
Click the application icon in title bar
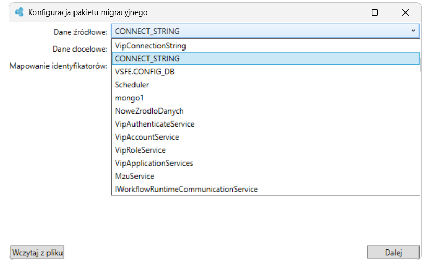19,12
